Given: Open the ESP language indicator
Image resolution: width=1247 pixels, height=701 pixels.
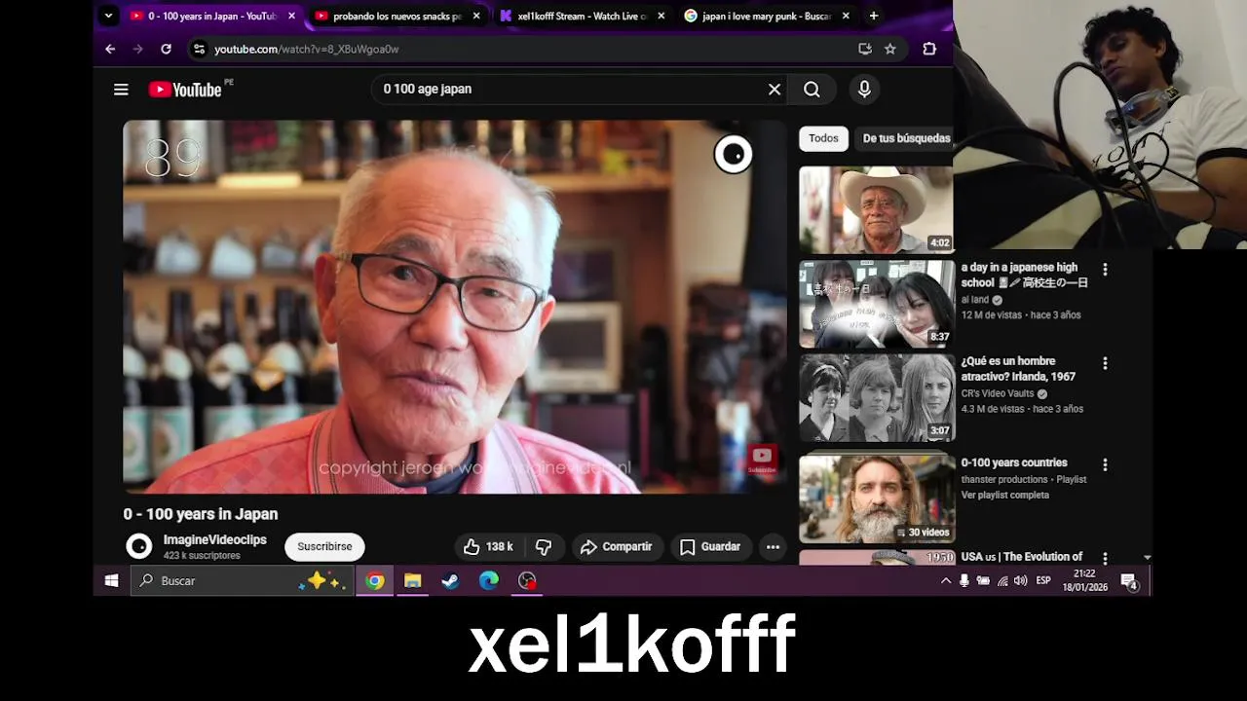Looking at the screenshot, I should point(1043,580).
